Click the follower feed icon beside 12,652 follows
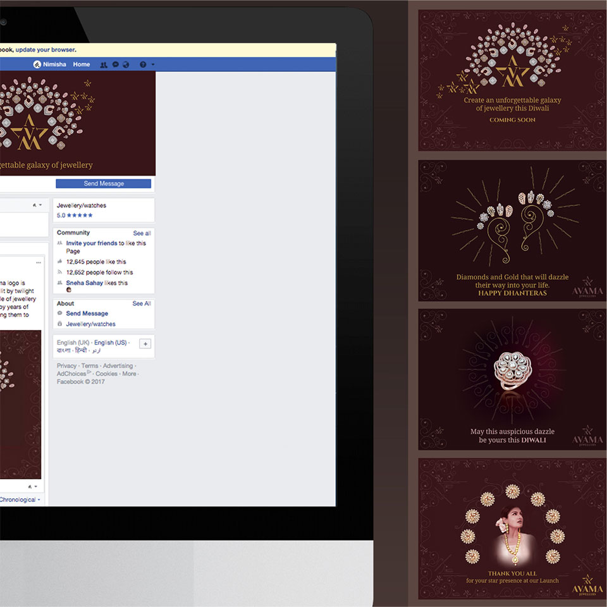Image resolution: width=607 pixels, height=607 pixels. coord(60,271)
